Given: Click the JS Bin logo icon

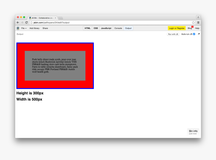Looking at the screenshot, I should [18, 28].
